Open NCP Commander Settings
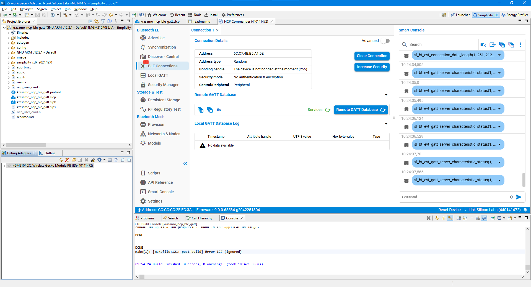 155,201
